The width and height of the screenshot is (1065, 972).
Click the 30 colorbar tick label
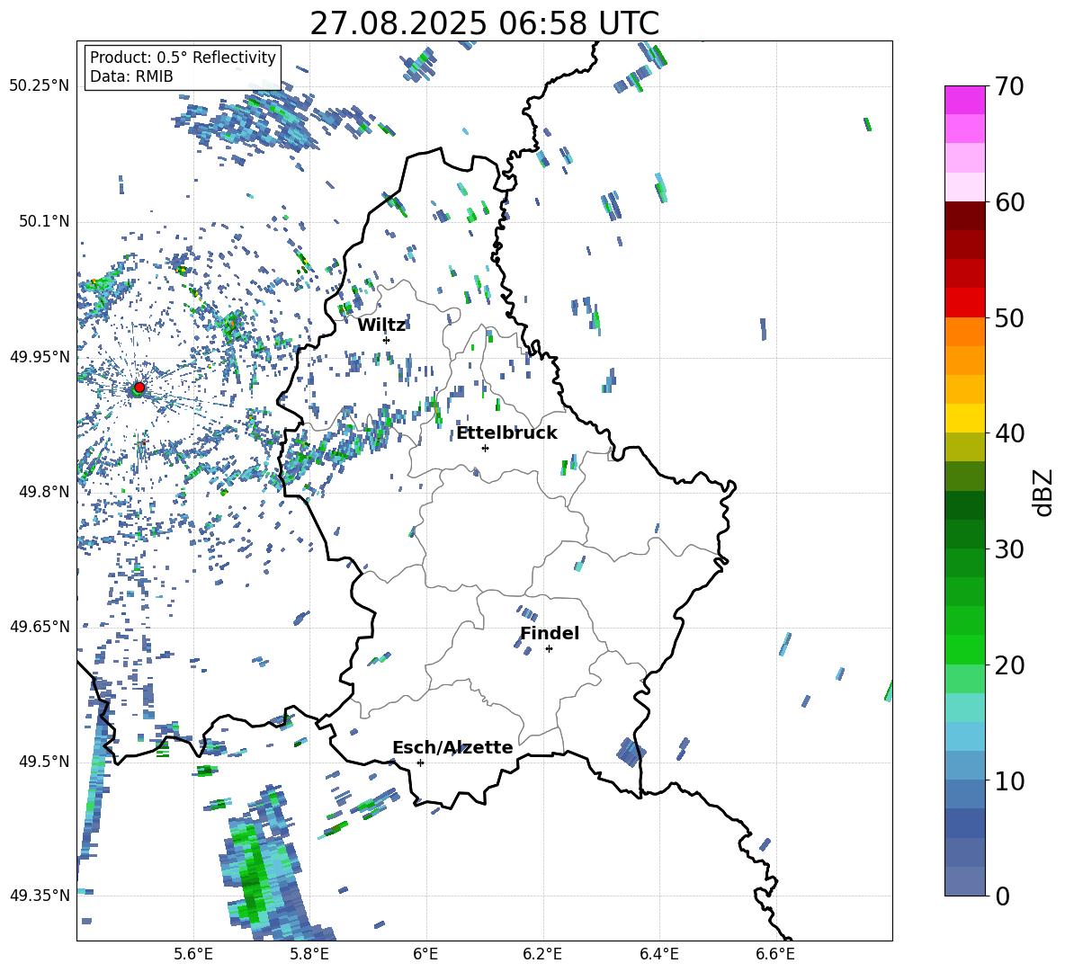[1008, 549]
